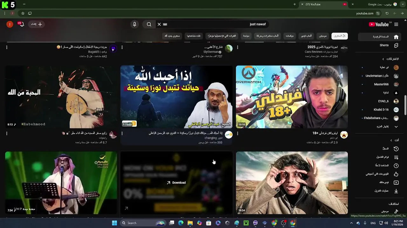407x228 pixels.
Task: Expand the You section chevron
Action: click(391, 140)
